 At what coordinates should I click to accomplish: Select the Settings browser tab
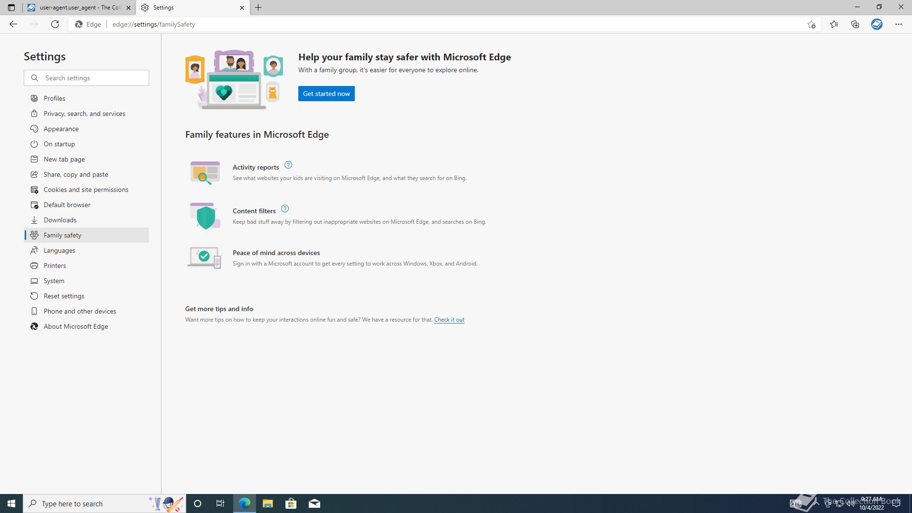pos(192,8)
